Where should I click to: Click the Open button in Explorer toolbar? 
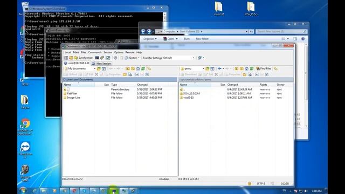coord(170,39)
